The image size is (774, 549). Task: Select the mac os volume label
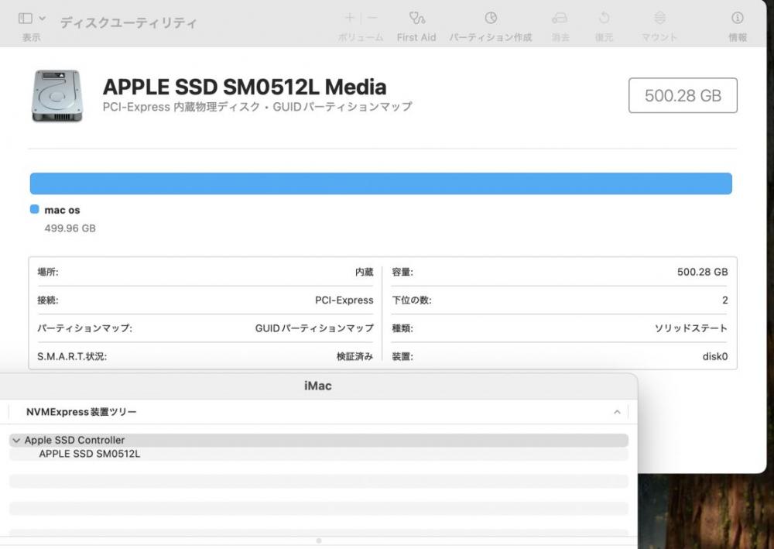(62, 210)
